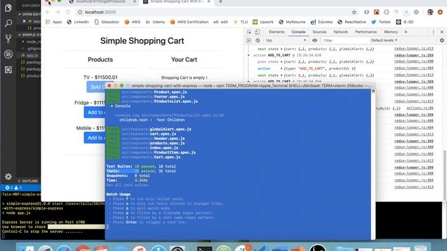Open actions.js source link

(420, 108)
